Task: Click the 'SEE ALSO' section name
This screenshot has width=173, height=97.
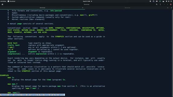Action: 42,32
